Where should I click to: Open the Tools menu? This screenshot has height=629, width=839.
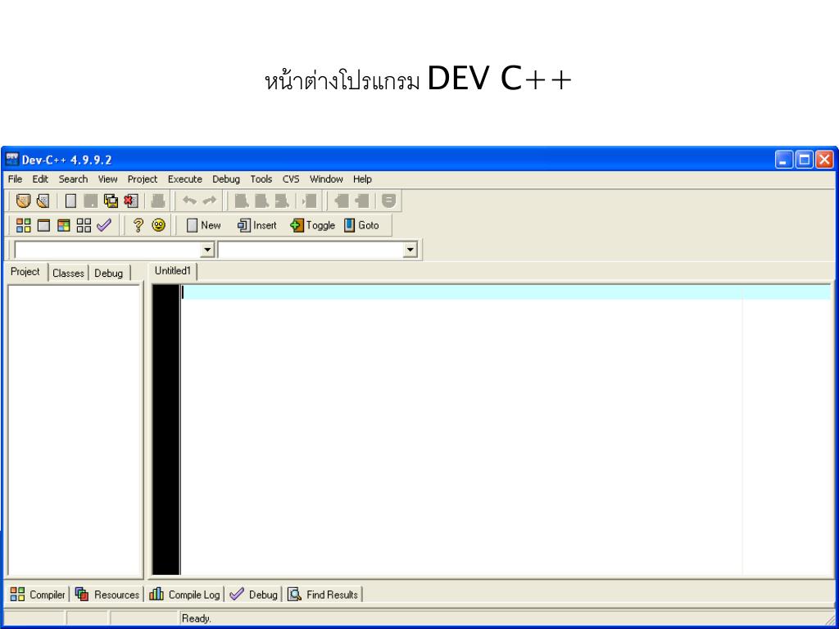(x=261, y=179)
